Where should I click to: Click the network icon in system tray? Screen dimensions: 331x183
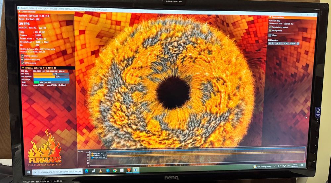click(285, 166)
